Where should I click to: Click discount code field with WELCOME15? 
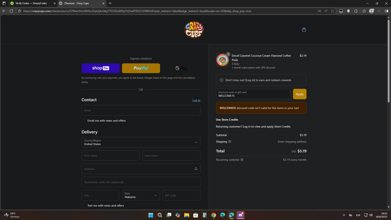[x=253, y=94]
